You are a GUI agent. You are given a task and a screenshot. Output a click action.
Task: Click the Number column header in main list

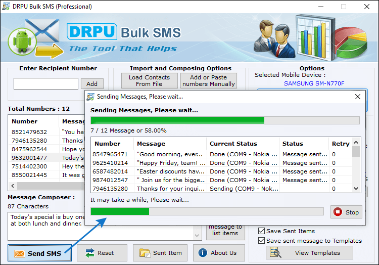point(34,121)
